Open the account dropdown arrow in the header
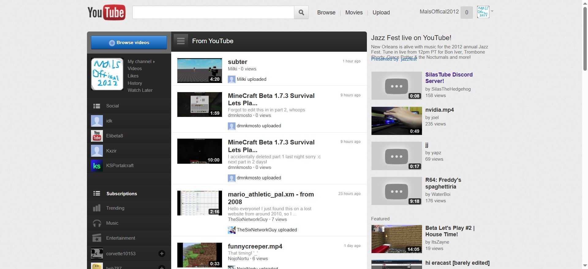The height and width of the screenshot is (269, 588). click(492, 11)
